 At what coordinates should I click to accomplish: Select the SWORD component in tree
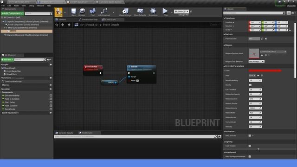click(x=26, y=31)
